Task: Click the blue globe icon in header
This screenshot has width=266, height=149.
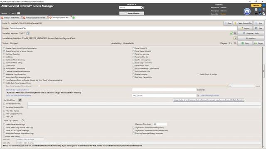Action: 260,10
